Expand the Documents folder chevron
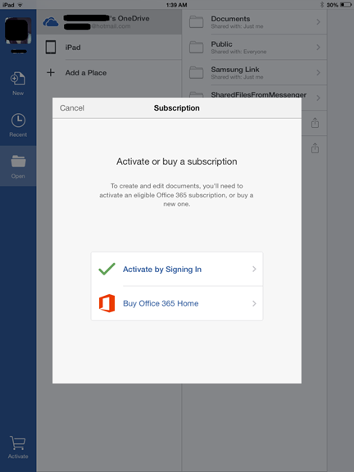The height and width of the screenshot is (472, 354). point(318,22)
